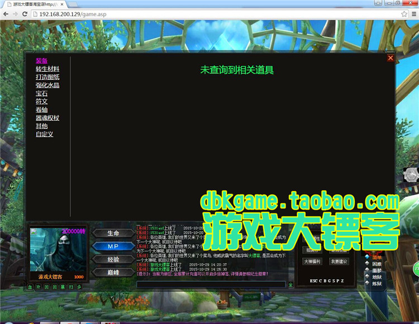This screenshot has height=324, width=419.
Task: Click the 200000转 rebirth label
Action: coord(74,231)
